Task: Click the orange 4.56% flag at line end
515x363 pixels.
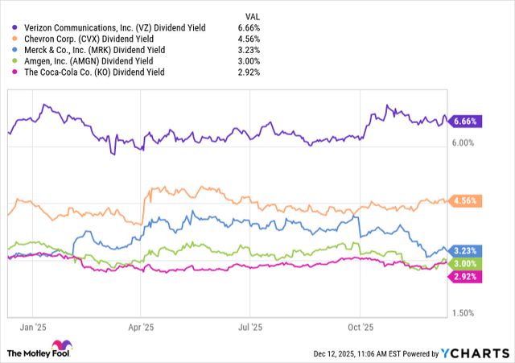Action: tap(467, 200)
